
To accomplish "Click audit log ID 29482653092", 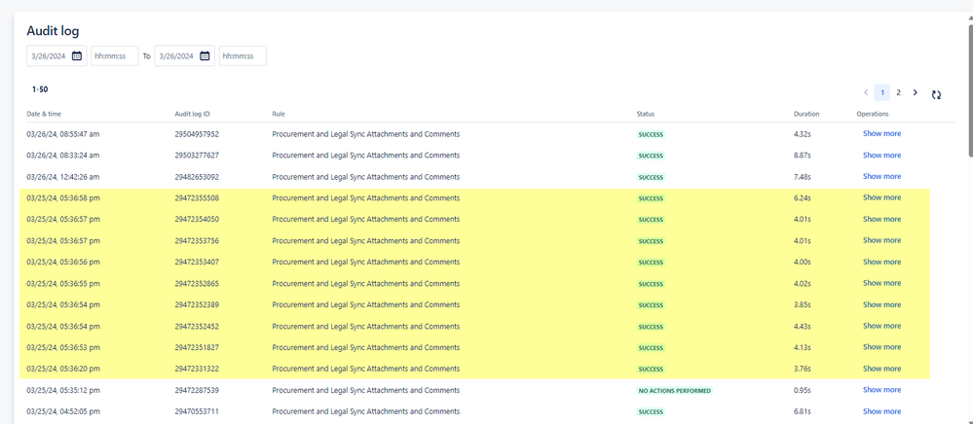I will coord(197,177).
